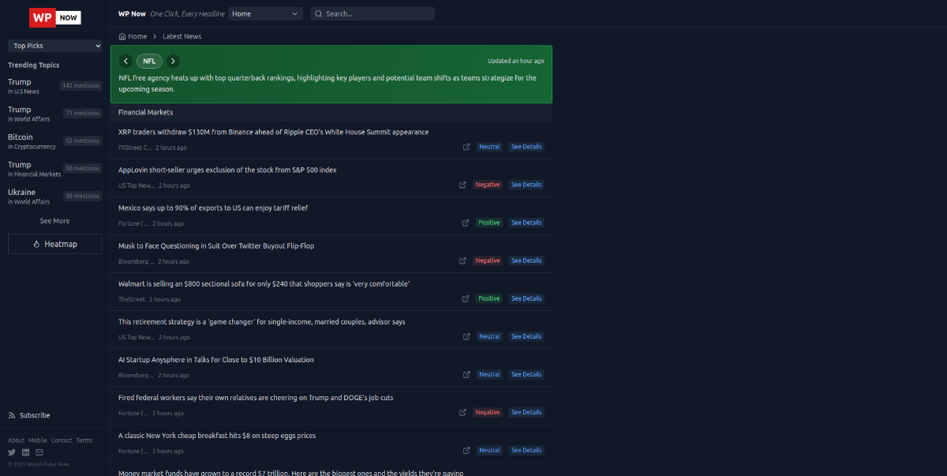The width and height of the screenshot is (947, 476).
Task: Click headline 'XRP traders withdraw $130M from Binance'
Action: click(274, 132)
